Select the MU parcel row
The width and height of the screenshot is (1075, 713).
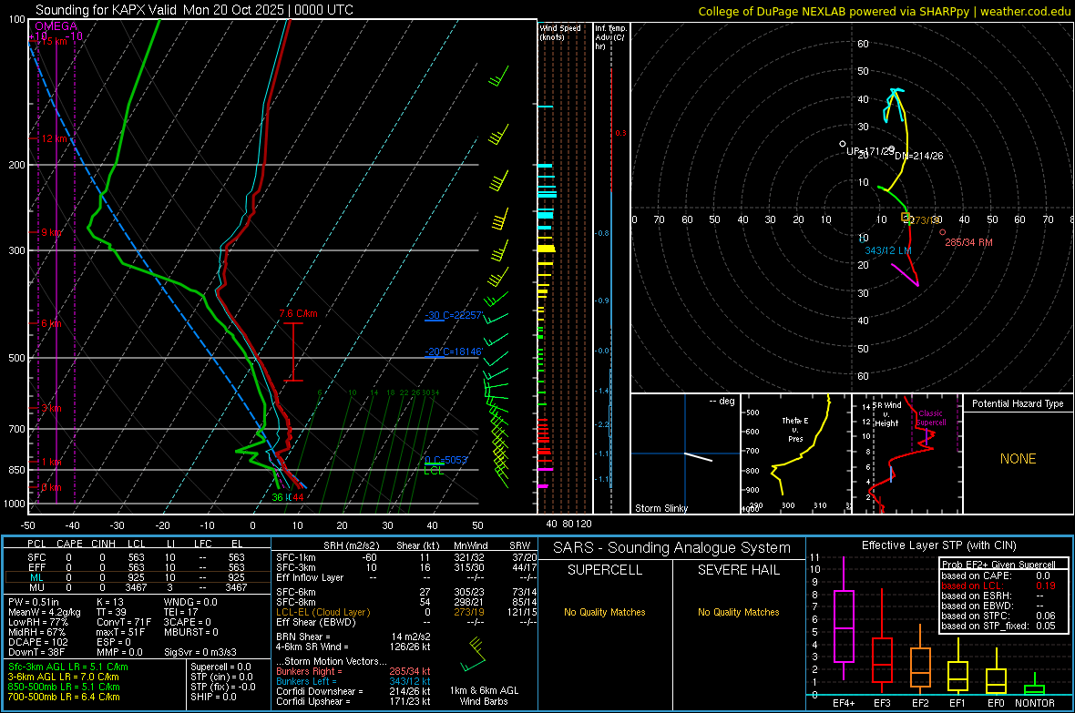tap(136, 587)
